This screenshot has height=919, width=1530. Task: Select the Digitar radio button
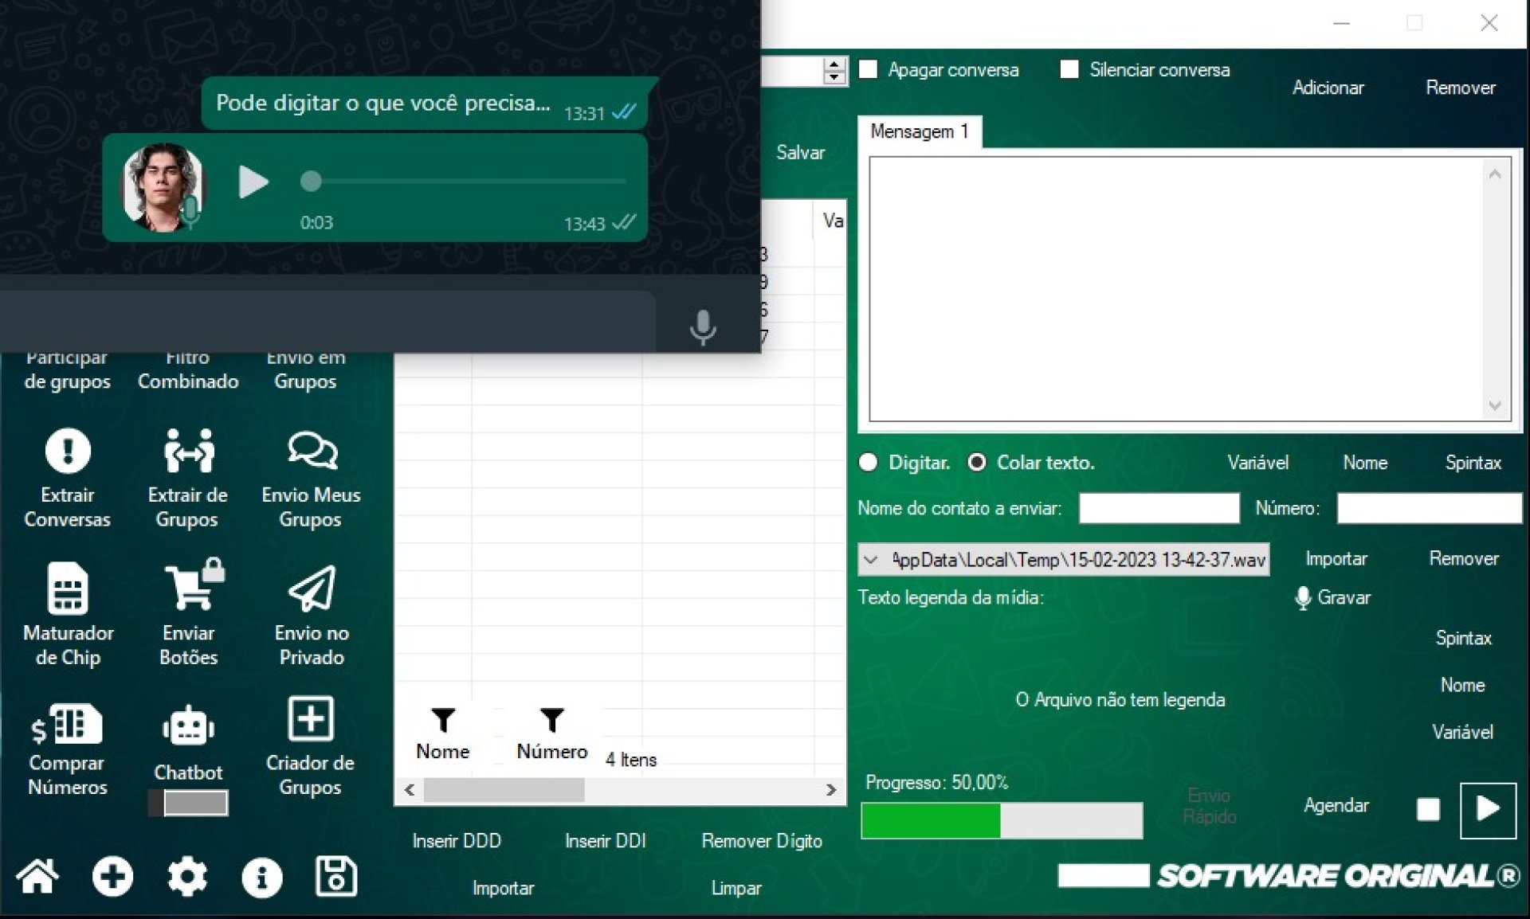point(869,463)
